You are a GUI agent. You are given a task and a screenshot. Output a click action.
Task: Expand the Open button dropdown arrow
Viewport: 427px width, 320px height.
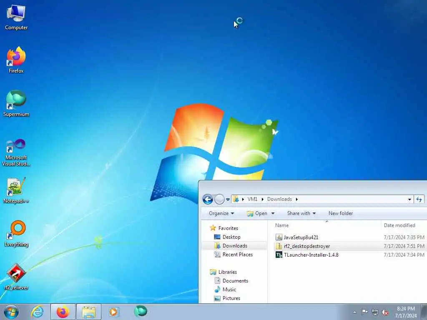point(273,213)
